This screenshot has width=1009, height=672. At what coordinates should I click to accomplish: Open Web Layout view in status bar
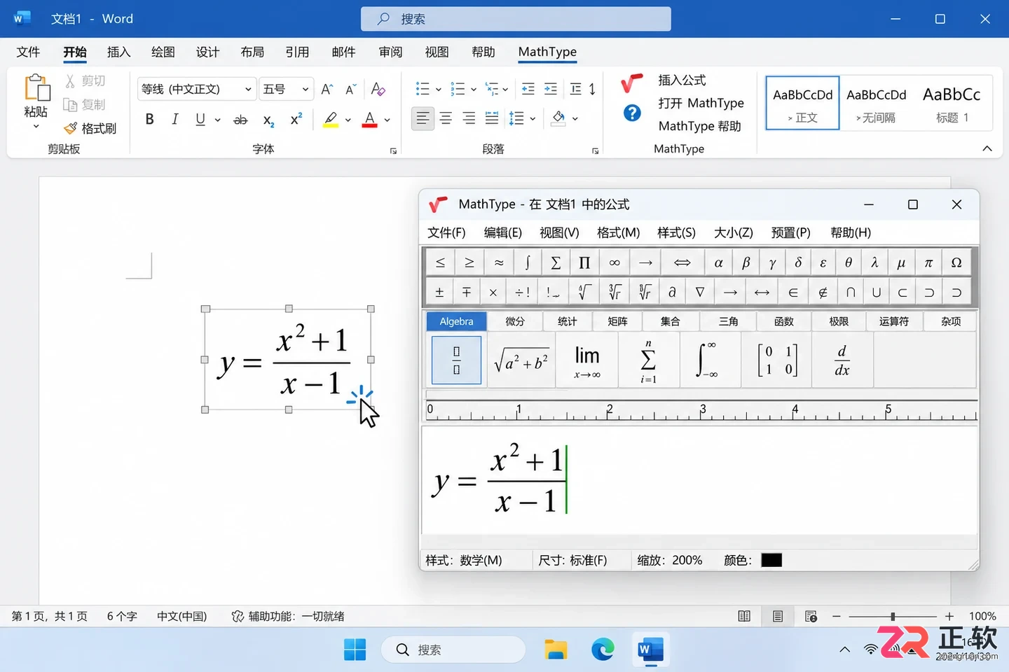pos(811,616)
